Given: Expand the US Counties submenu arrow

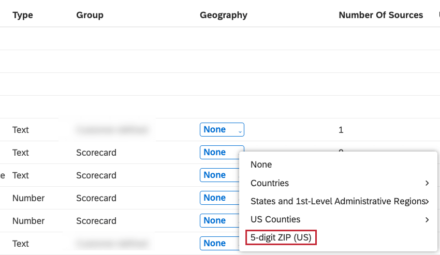Looking at the screenshot, I should click(x=427, y=219).
